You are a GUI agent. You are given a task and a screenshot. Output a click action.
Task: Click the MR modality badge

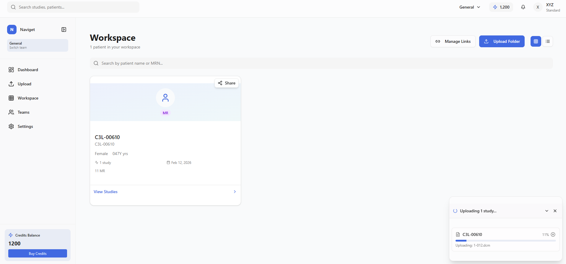pyautogui.click(x=165, y=113)
